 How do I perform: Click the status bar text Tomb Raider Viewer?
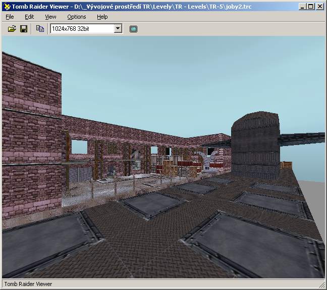(x=28, y=284)
